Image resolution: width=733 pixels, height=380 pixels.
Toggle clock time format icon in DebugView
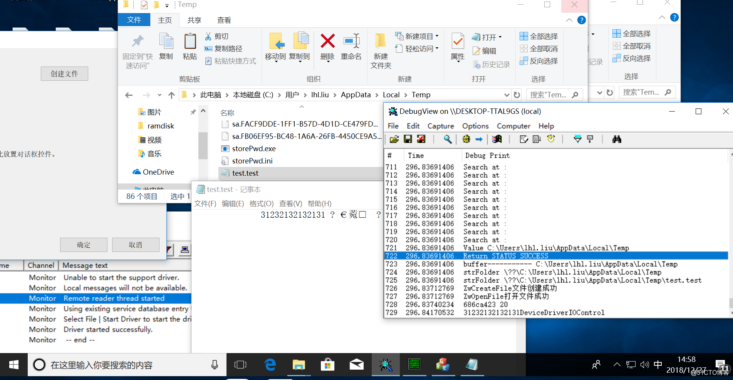[551, 139]
